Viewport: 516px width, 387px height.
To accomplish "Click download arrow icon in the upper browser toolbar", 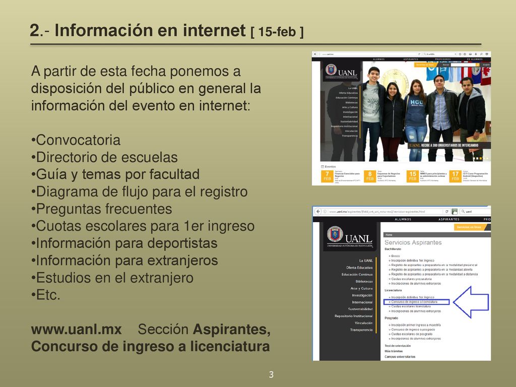I will [x=476, y=54].
